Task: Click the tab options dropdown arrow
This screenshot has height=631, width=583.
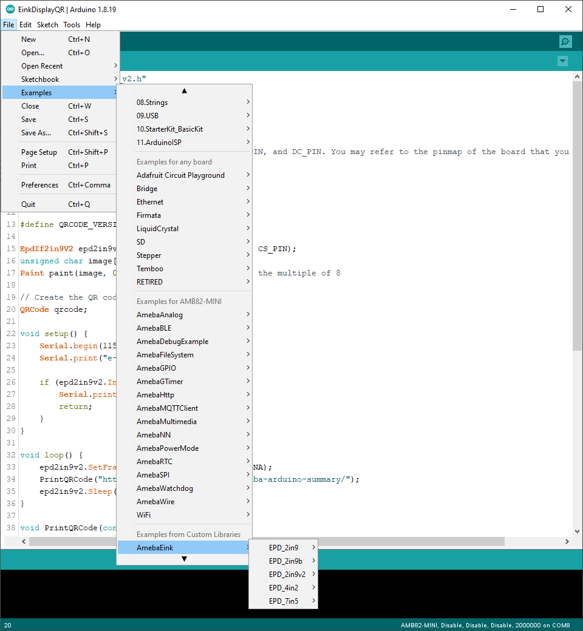Action: click(x=562, y=61)
